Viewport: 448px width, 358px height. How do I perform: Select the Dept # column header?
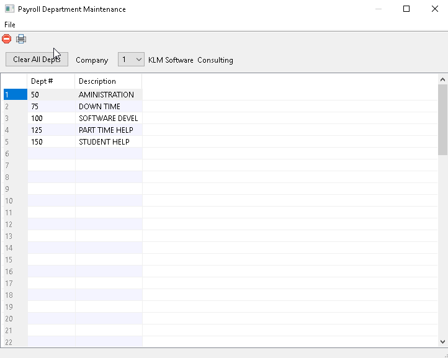pyautogui.click(x=51, y=81)
